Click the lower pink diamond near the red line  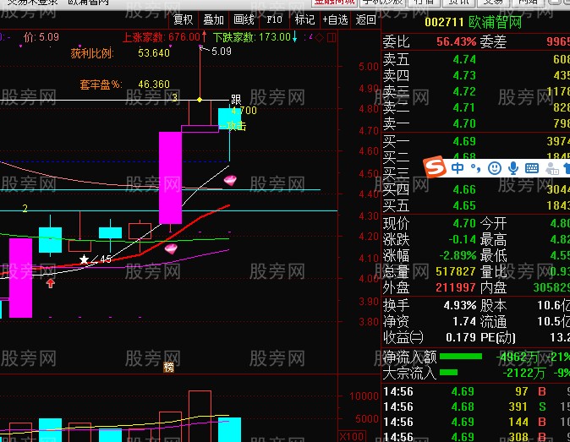tap(171, 248)
